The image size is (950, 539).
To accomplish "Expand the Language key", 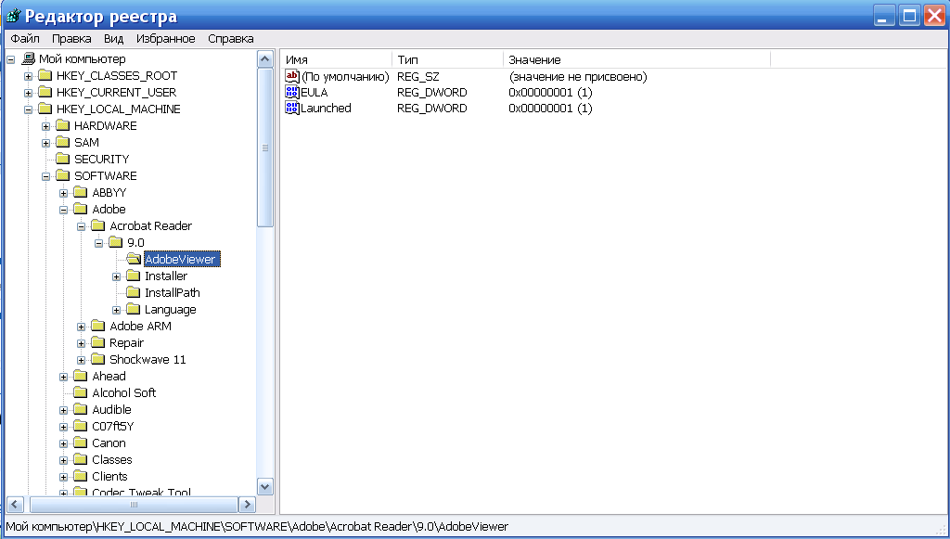I will coord(116,311).
